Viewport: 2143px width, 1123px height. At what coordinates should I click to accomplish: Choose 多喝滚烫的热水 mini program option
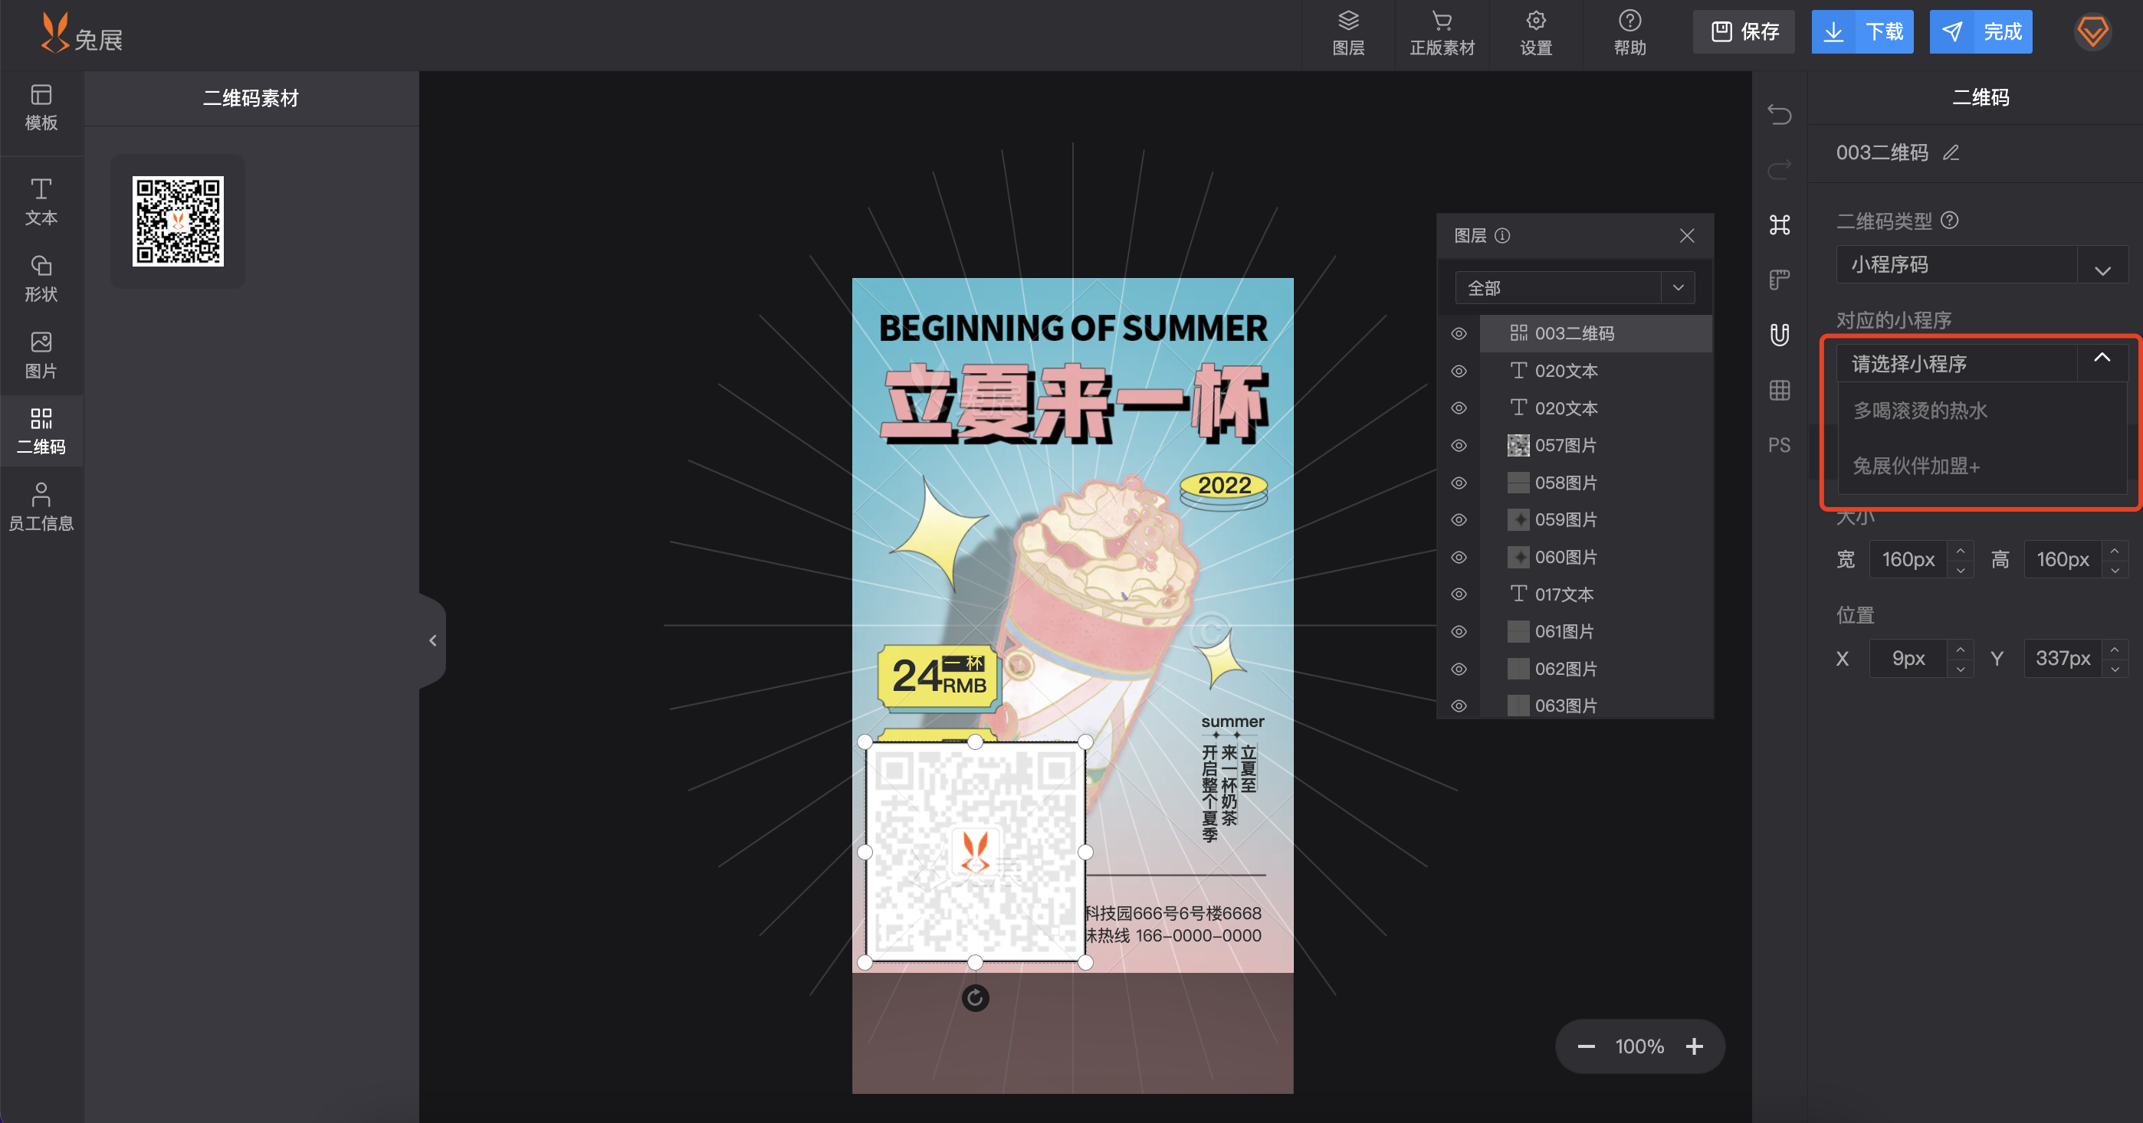pos(1981,411)
